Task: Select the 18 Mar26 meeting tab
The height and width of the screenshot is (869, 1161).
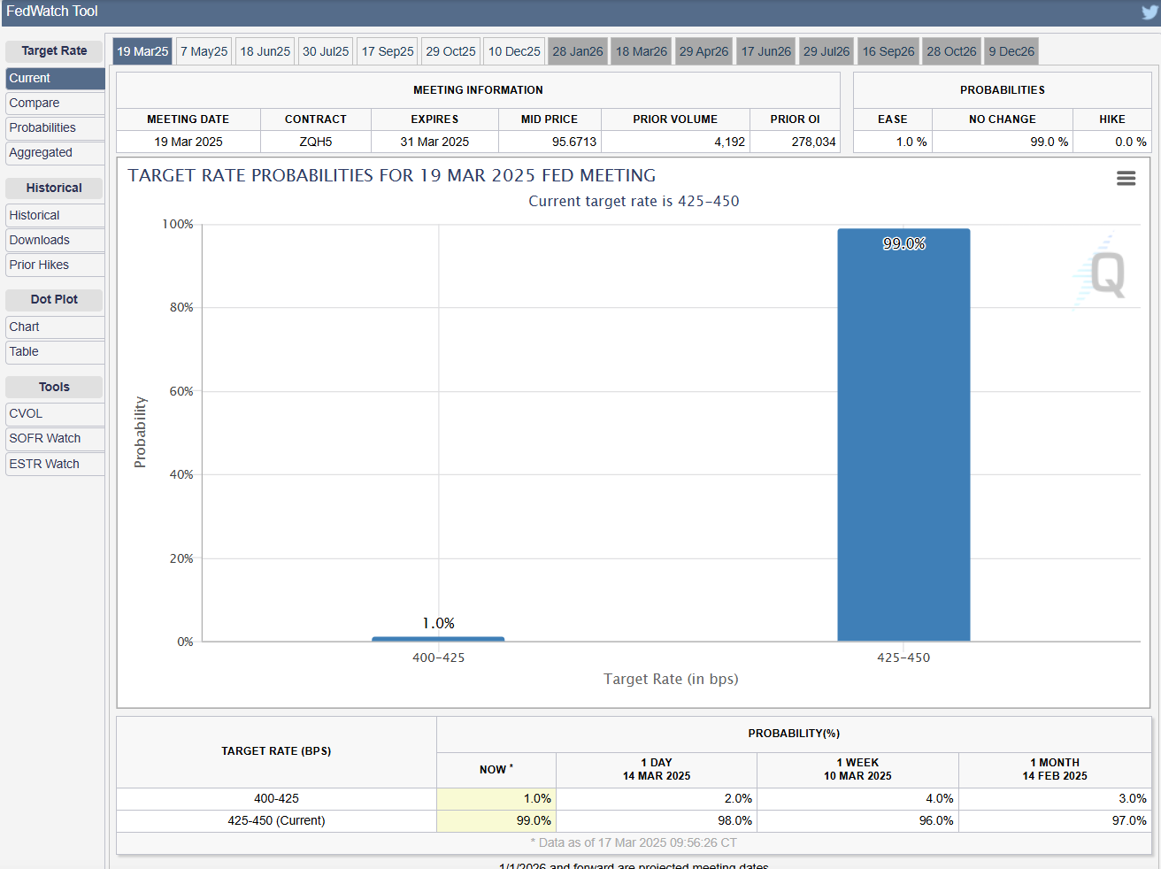Action: click(642, 51)
